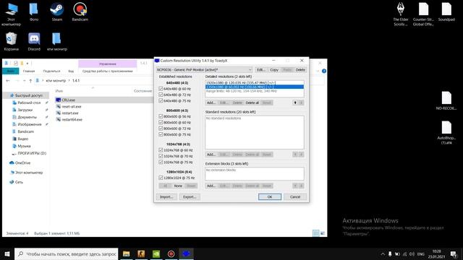
Task: Open Главная ribbon tab in Explorer
Action: pyautogui.click(x=29, y=71)
